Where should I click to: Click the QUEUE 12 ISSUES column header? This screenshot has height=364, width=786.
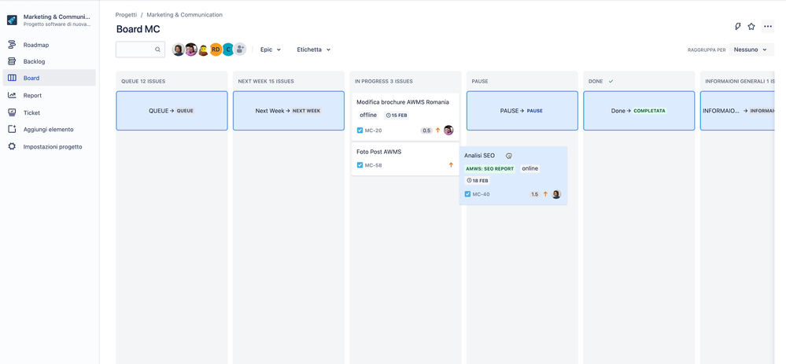(x=143, y=81)
